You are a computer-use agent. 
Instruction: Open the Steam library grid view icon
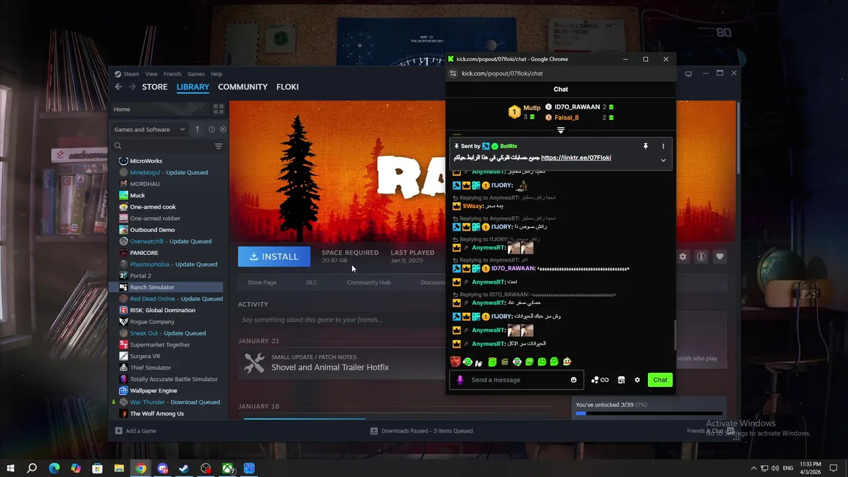click(218, 109)
